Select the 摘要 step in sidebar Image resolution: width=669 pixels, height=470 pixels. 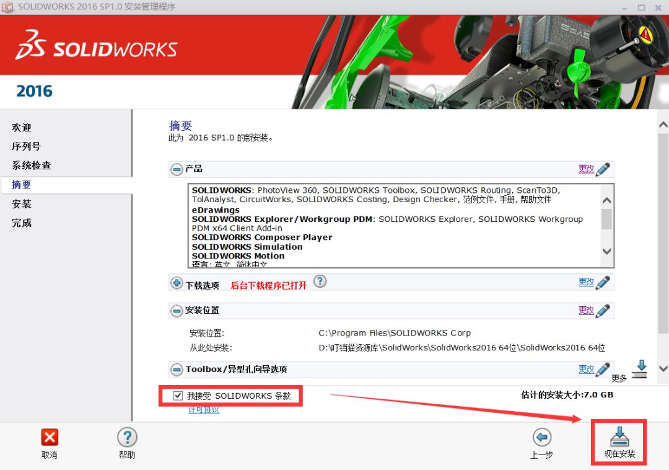(x=21, y=185)
